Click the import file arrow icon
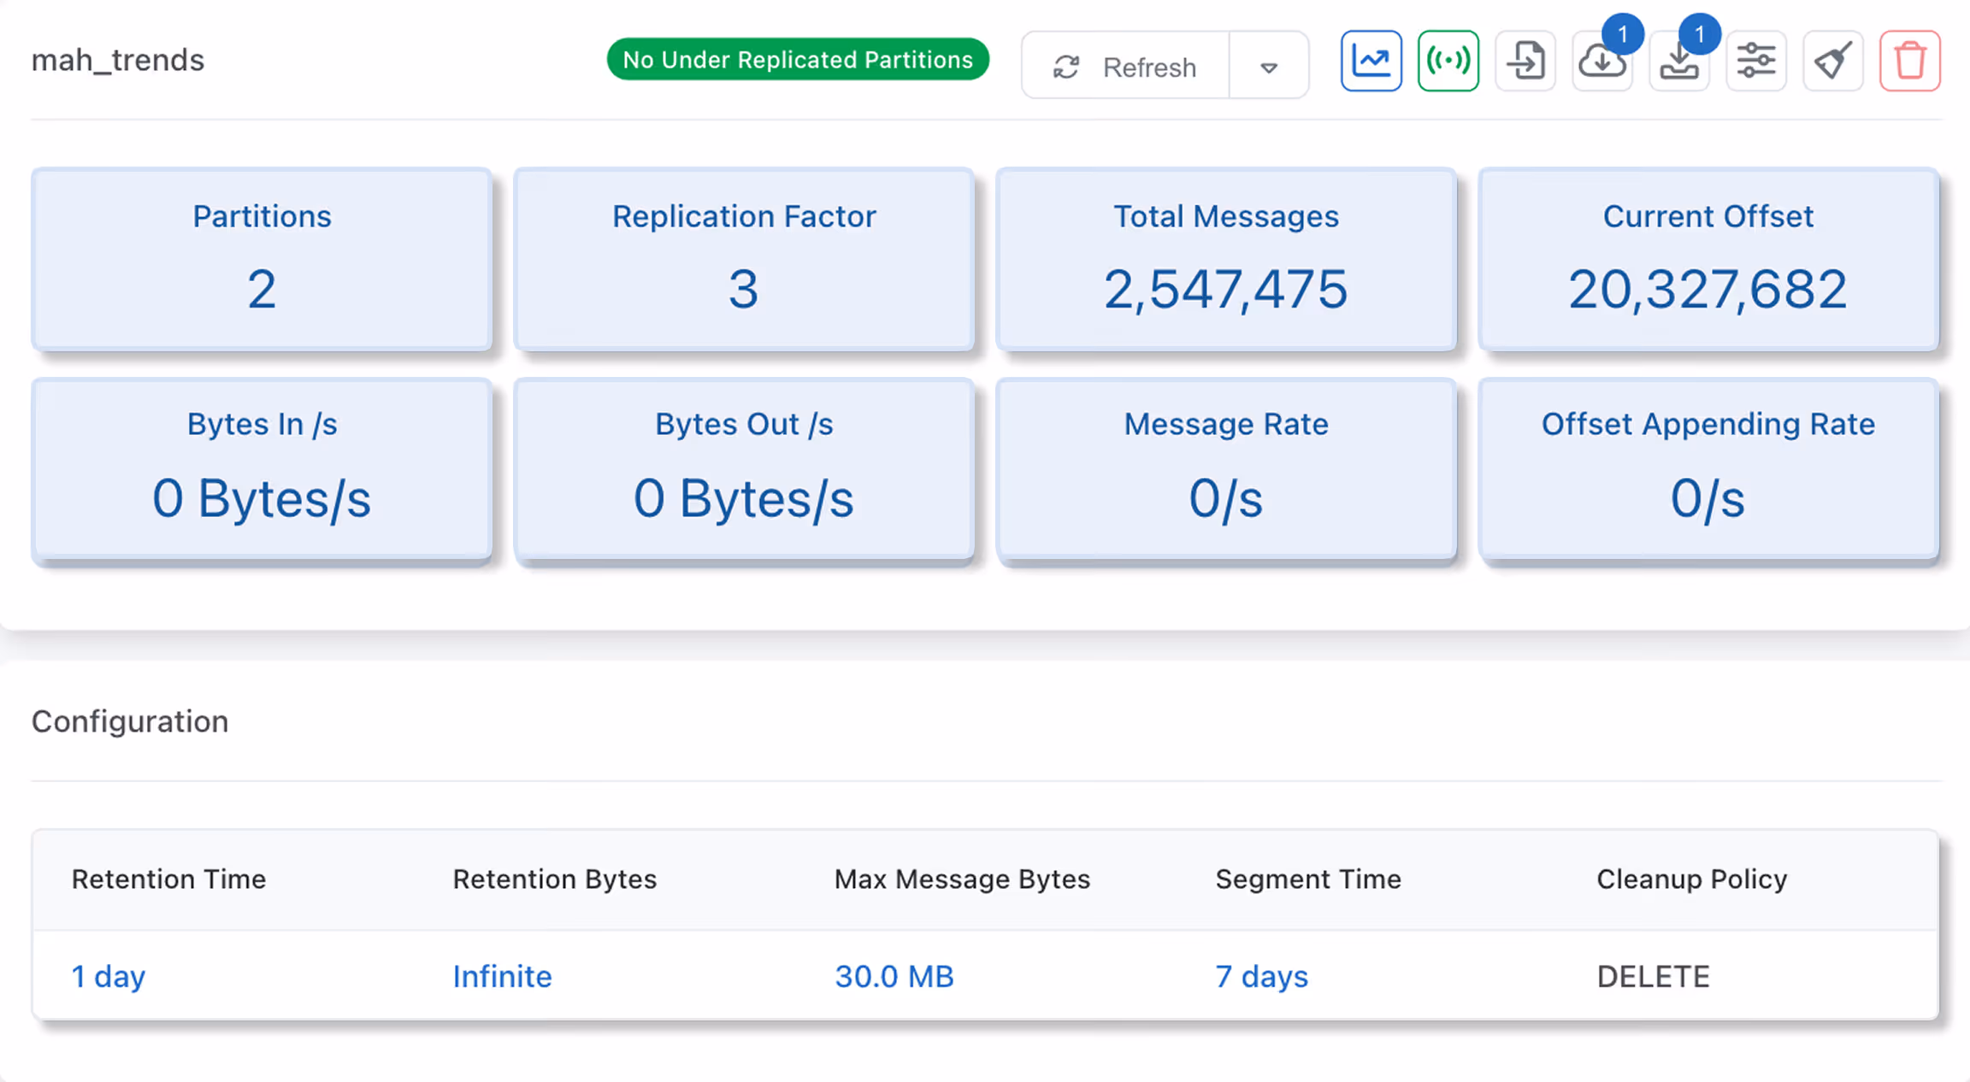This screenshot has height=1082, width=1970. tap(1525, 61)
